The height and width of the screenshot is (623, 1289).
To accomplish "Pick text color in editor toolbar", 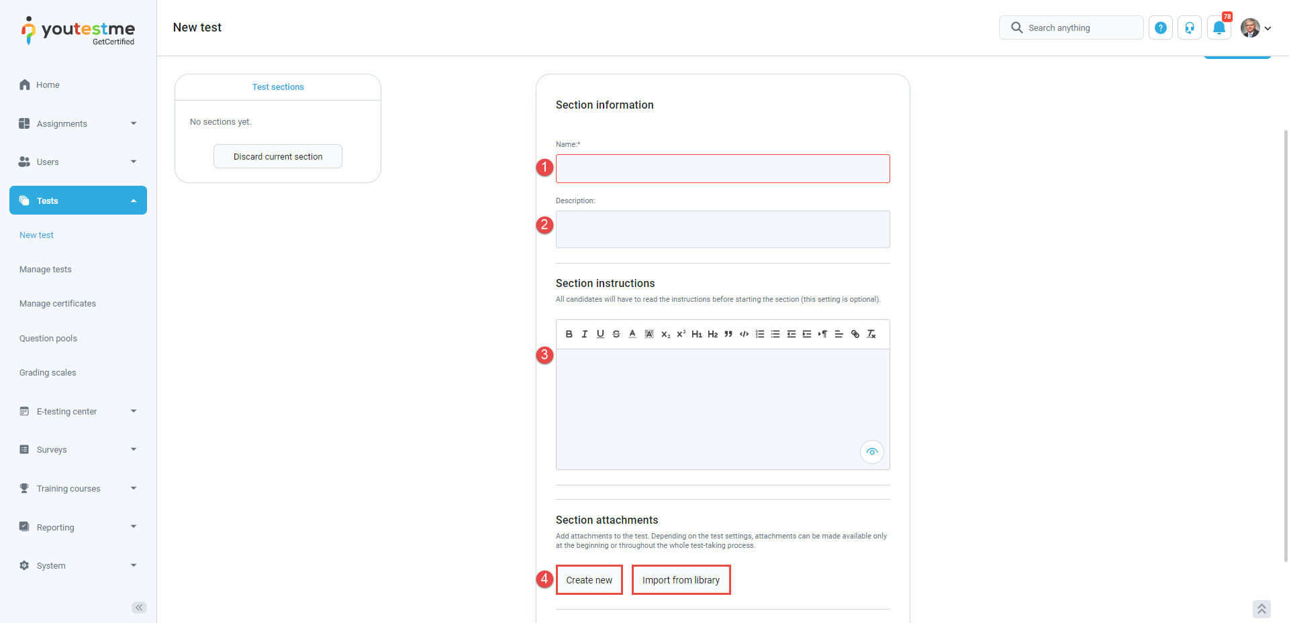I will pos(632,334).
